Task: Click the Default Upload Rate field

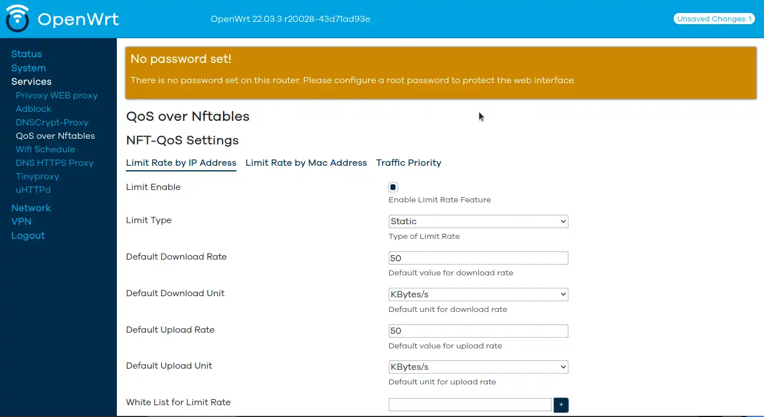Action: tap(478, 331)
